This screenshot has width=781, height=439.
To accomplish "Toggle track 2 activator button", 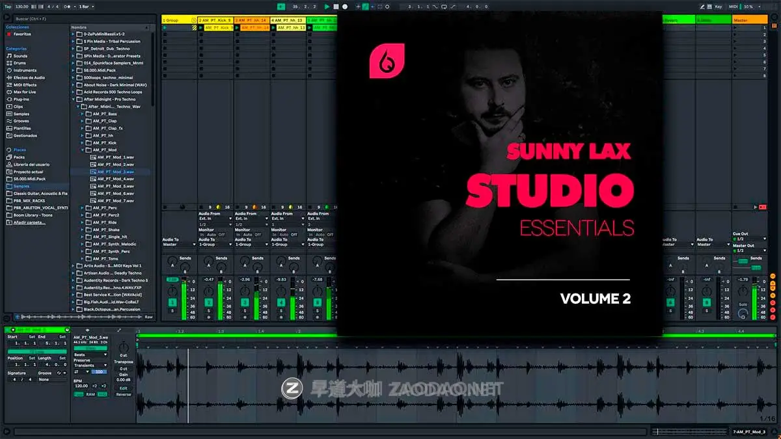I will 209,302.
